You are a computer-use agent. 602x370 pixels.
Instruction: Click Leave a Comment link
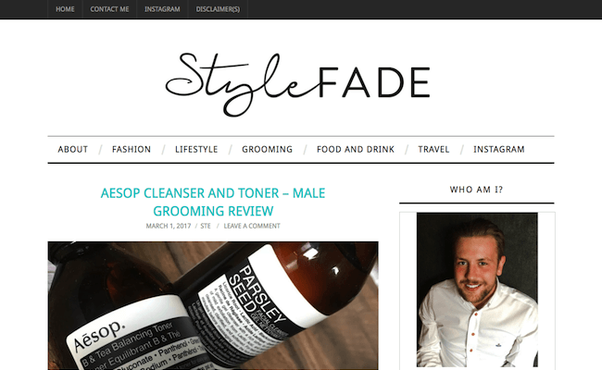252,226
